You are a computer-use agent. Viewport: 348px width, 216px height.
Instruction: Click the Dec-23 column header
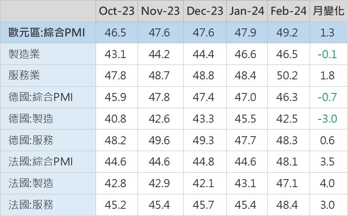[204, 11]
